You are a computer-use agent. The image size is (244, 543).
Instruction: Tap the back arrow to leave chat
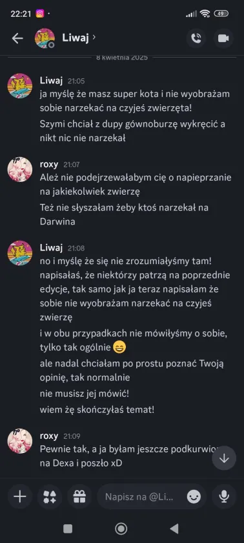pyautogui.click(x=17, y=38)
